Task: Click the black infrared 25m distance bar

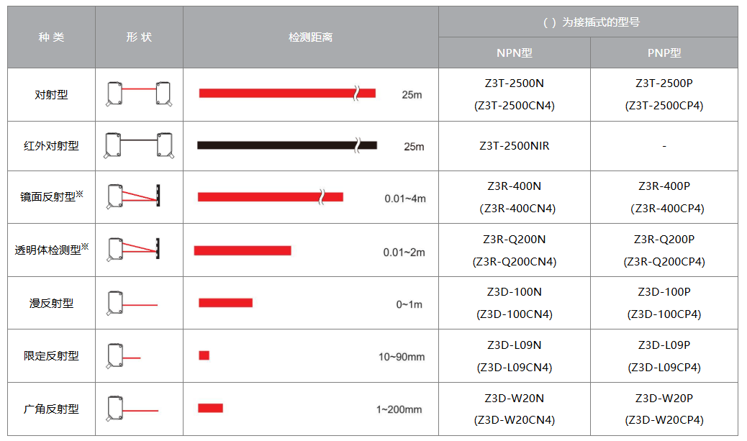Action: [287, 145]
